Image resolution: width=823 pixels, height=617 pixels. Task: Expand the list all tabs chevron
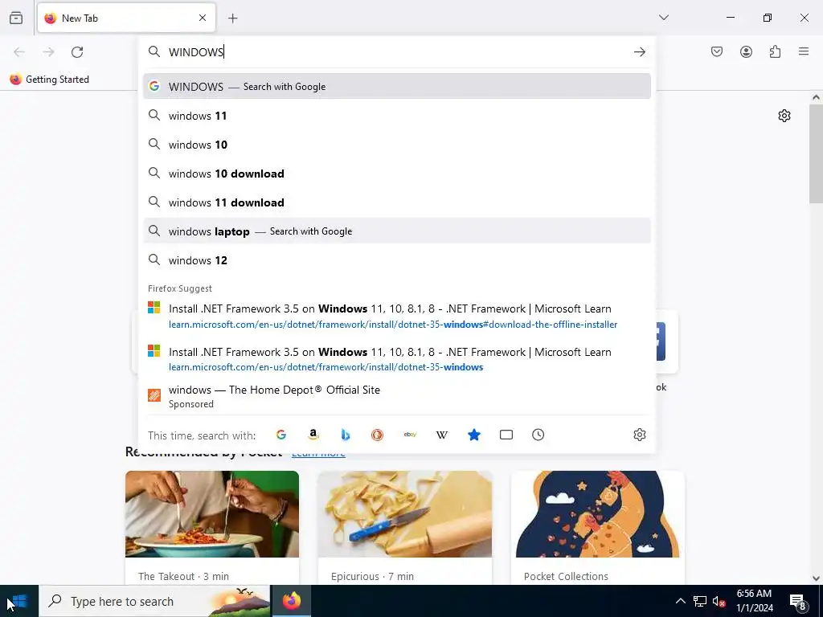point(663,18)
